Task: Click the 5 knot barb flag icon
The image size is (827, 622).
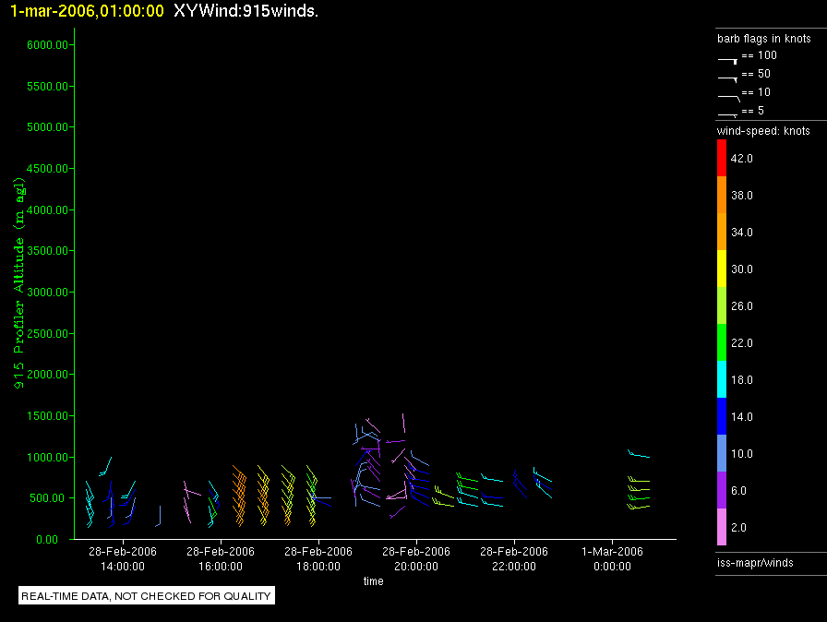Action: tap(728, 115)
